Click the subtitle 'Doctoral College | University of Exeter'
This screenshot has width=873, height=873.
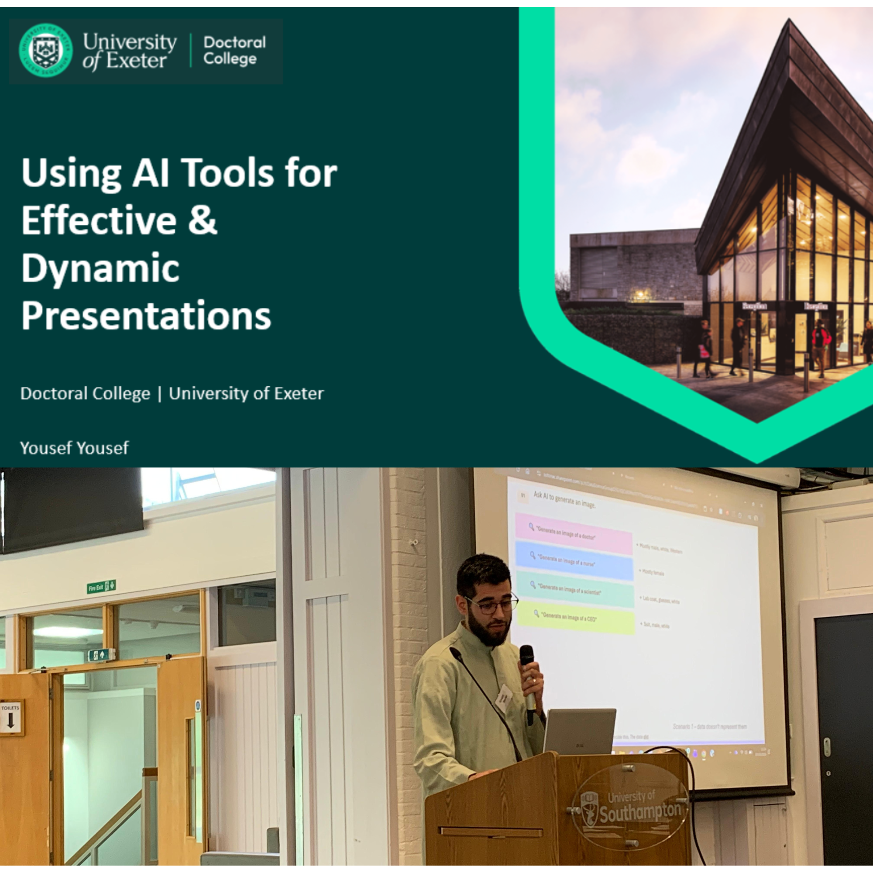click(x=172, y=394)
